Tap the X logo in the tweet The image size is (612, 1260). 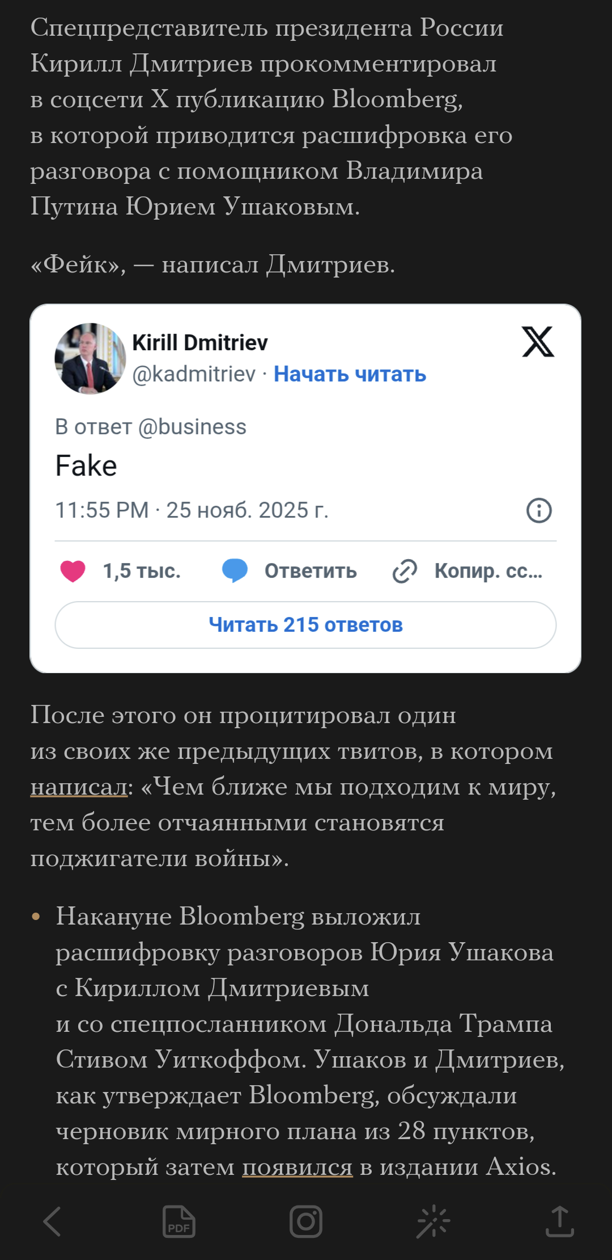coord(538,342)
